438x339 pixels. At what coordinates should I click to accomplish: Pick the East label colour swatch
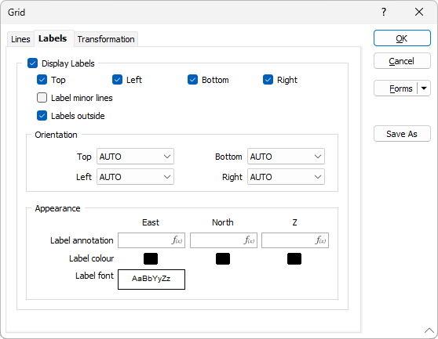click(x=151, y=259)
